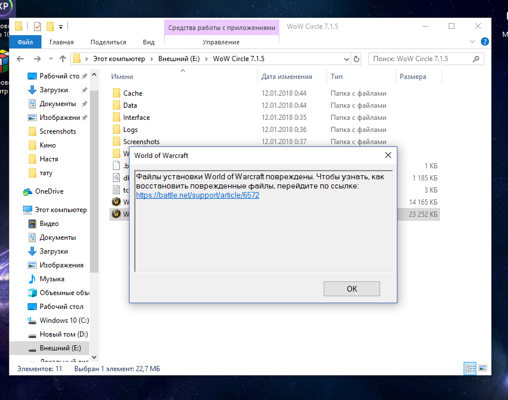This screenshot has width=508, height=400.
Task: Open the recent locations dropdown arrow
Action: (x=50, y=59)
